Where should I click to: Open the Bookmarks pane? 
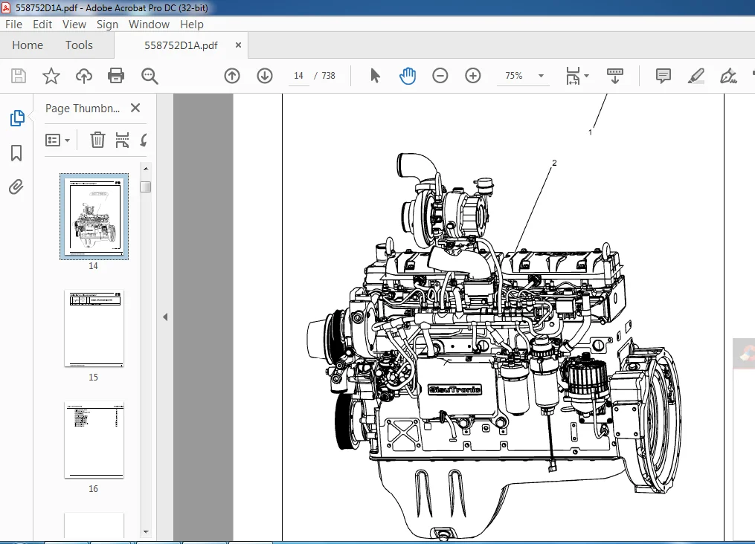[16, 153]
